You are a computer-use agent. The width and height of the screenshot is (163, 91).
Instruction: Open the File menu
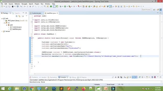(x=2, y=4)
